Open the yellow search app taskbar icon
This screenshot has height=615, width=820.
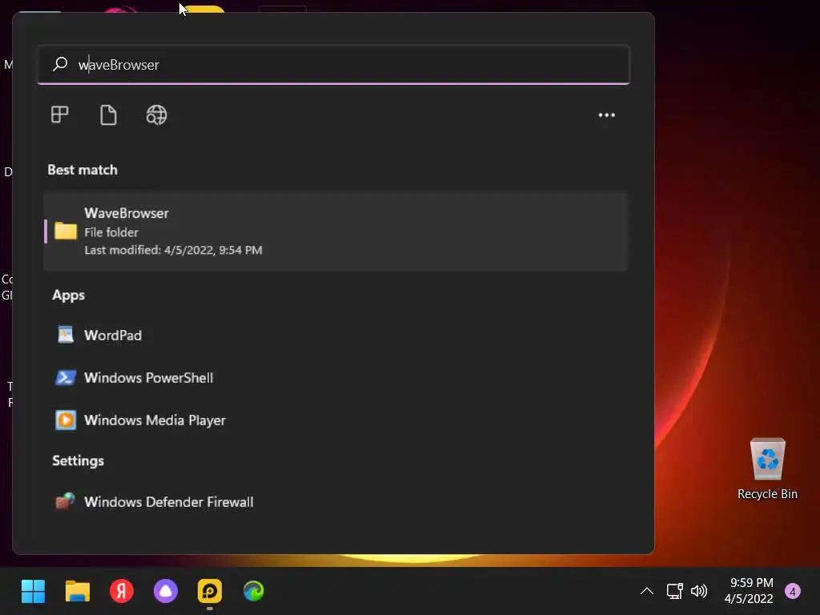210,591
